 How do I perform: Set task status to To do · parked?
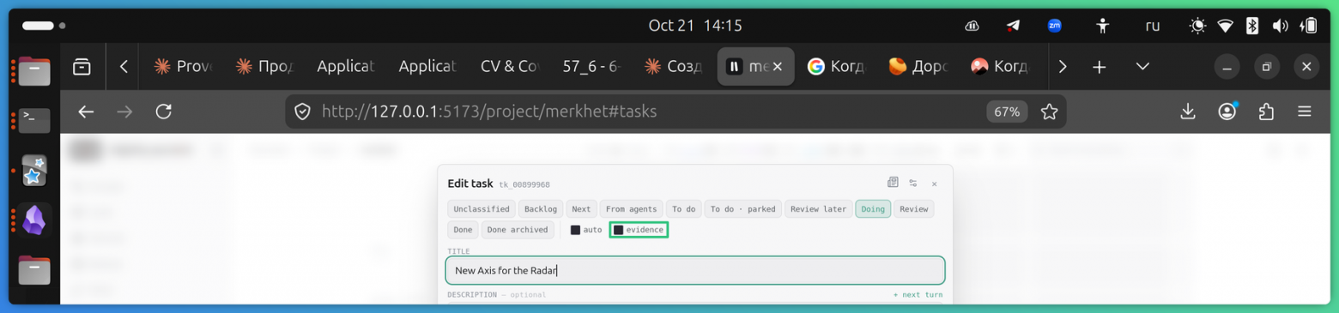[742, 209]
